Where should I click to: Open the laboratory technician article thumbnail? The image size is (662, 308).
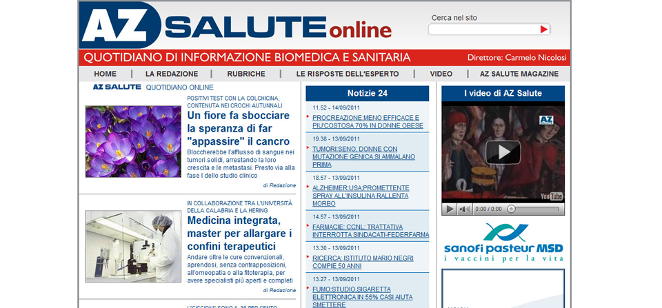[133, 247]
